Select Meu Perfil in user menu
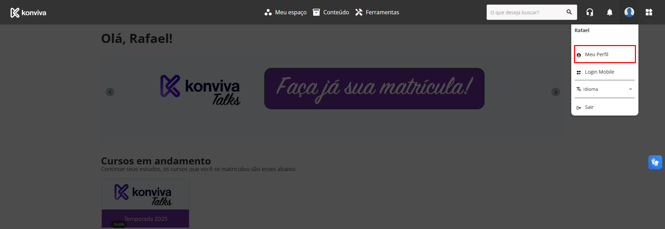This screenshot has width=665, height=229. pos(605,54)
